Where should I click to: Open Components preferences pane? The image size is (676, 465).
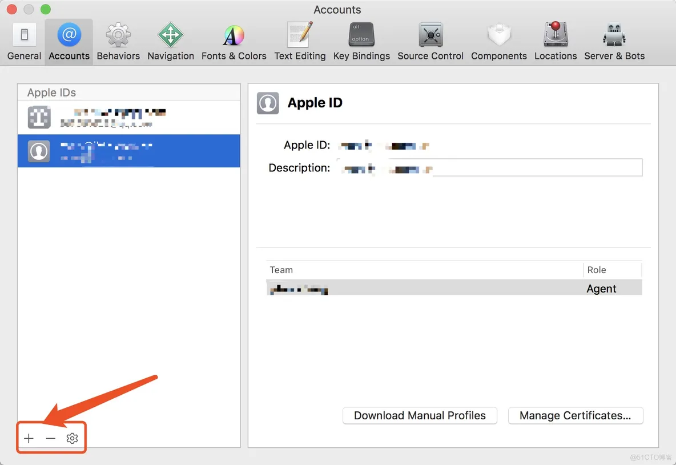coord(499,42)
